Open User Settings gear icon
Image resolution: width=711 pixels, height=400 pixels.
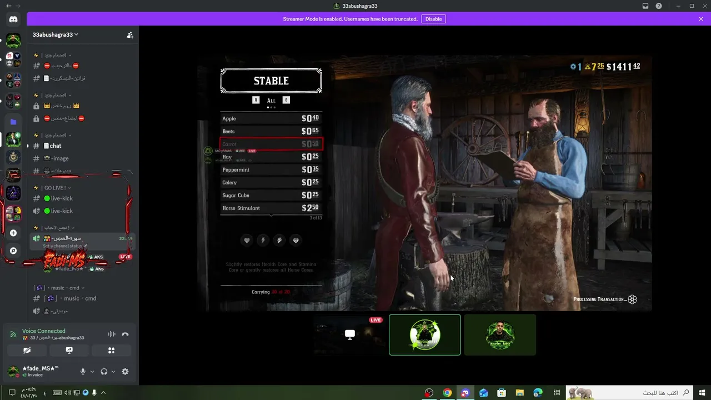(x=125, y=372)
